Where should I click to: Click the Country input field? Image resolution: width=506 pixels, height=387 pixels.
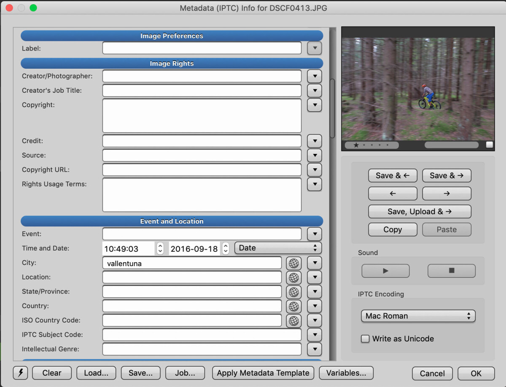(x=192, y=306)
